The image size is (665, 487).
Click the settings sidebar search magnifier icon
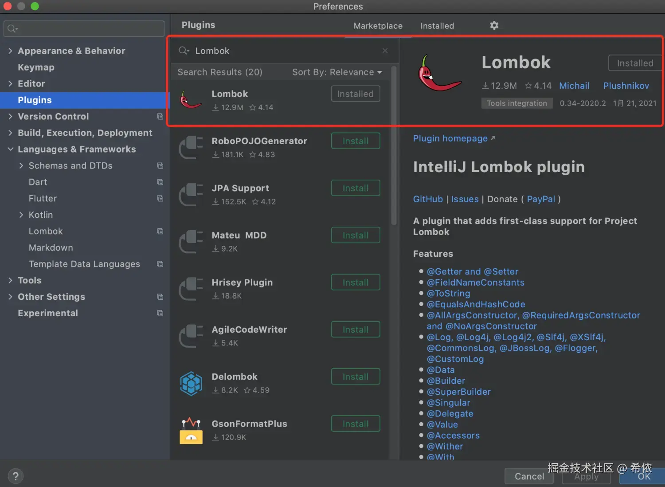point(12,29)
